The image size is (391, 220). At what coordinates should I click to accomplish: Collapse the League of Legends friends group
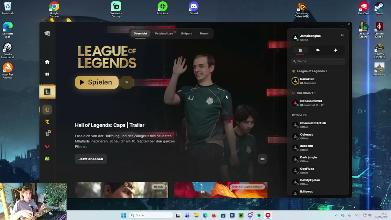(x=310, y=71)
